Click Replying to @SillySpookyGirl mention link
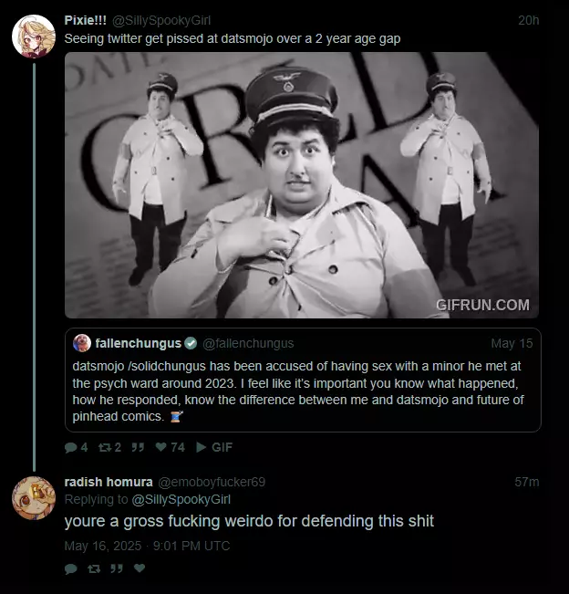This screenshot has height=594, width=569. pos(181,500)
